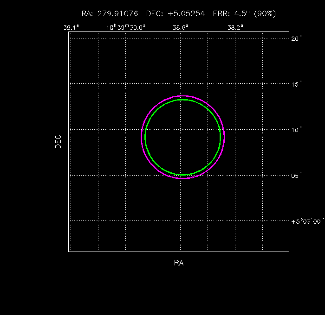325x315 pixels.
Task: Click the bottommost point of green circle
Action: click(183, 175)
